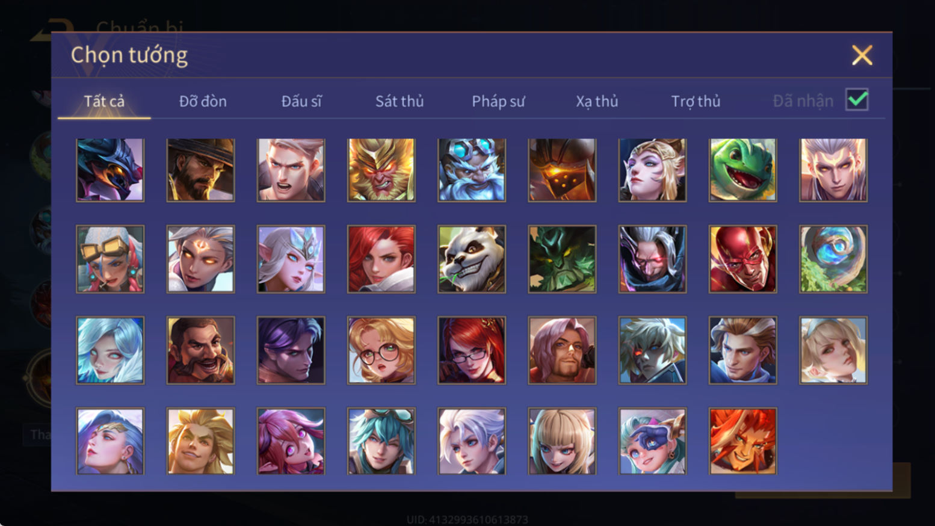Select the swirling blue orb hero portrait

coord(833,259)
